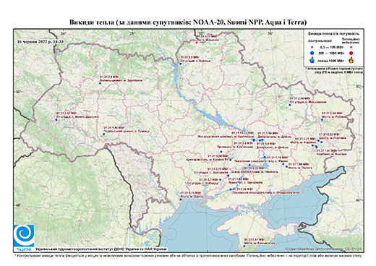Click the Криворіжсталь label
This screenshot has height=266, width=376.
pos(208,160)
